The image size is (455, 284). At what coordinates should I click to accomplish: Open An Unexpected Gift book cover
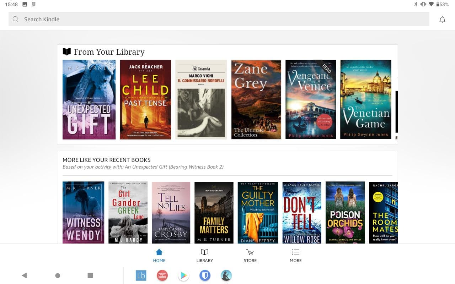(x=89, y=99)
